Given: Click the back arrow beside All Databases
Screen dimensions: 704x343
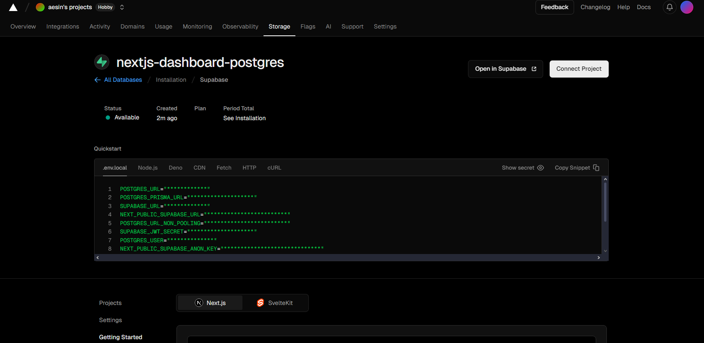Looking at the screenshot, I should click(x=98, y=80).
